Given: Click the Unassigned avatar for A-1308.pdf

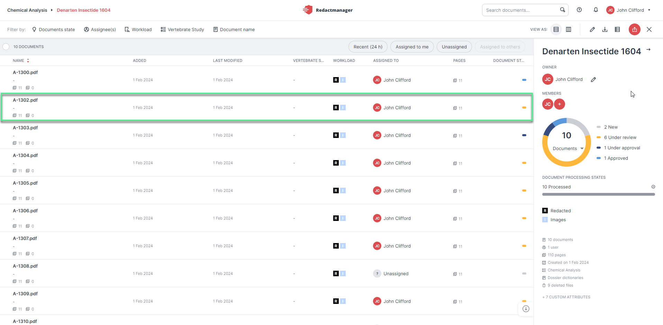Looking at the screenshot, I should pyautogui.click(x=377, y=273).
